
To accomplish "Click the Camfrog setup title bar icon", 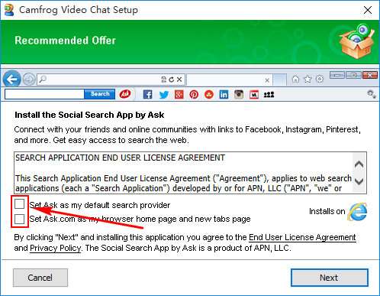I will (x=9, y=10).
